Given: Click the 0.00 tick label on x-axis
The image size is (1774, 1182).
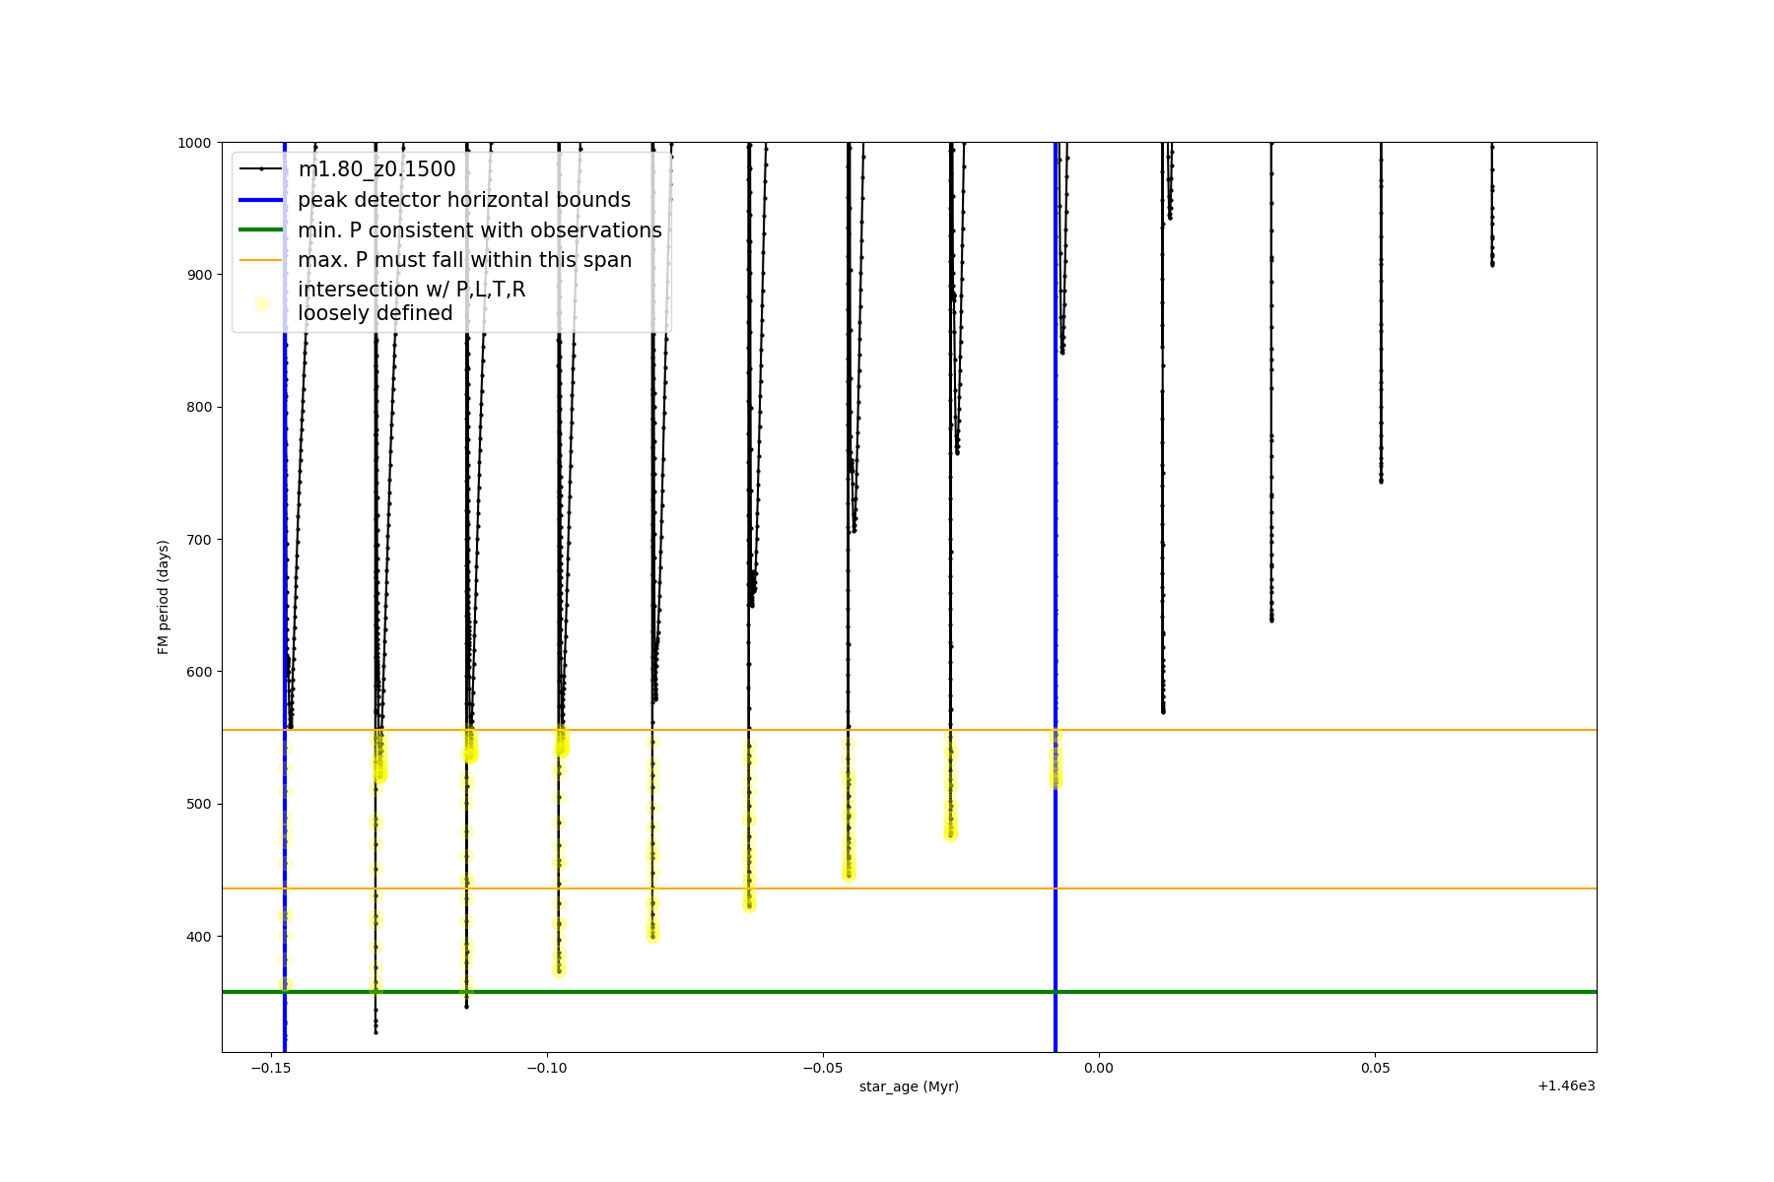Looking at the screenshot, I should point(1099,1068).
